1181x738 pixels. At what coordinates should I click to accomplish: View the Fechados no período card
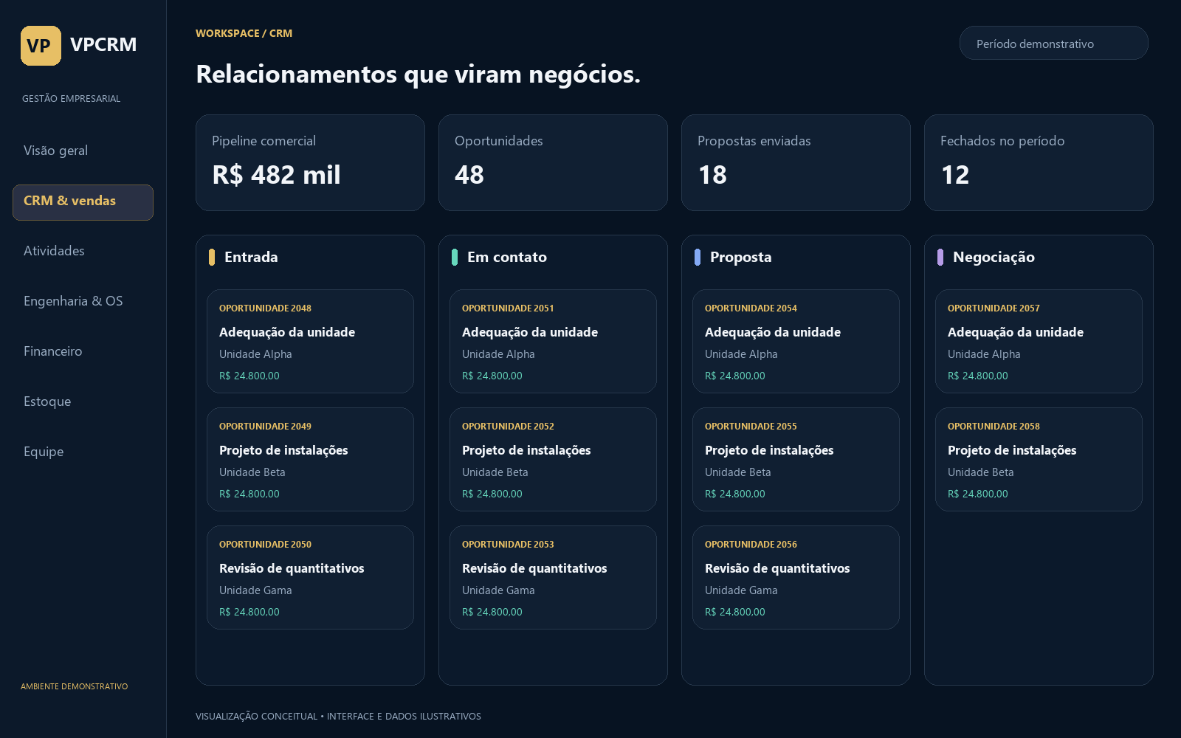tap(1039, 162)
